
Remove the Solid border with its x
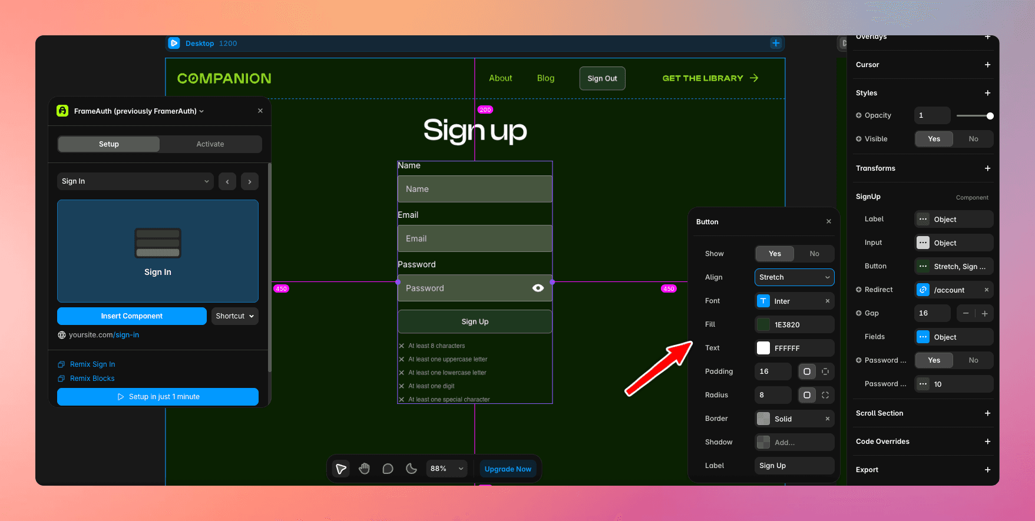tap(828, 419)
